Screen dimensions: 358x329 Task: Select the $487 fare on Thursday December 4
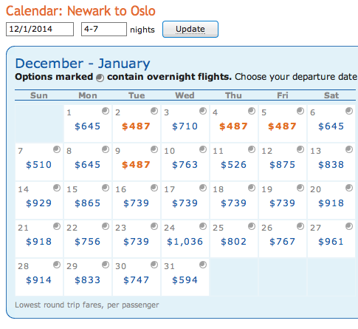click(x=233, y=126)
